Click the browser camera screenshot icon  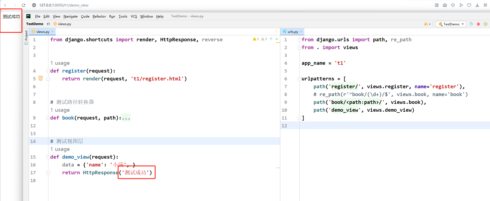click(445, 5)
